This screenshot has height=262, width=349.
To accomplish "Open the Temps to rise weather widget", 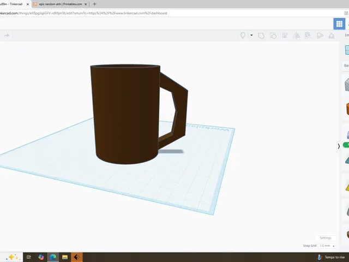I will click(x=332, y=257).
